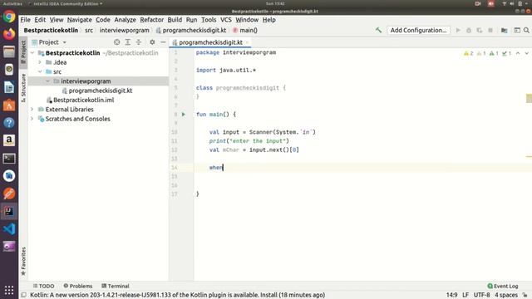Select Bestpracticekotlin.iml file in tree
The width and height of the screenshot is (532, 299).
point(83,100)
